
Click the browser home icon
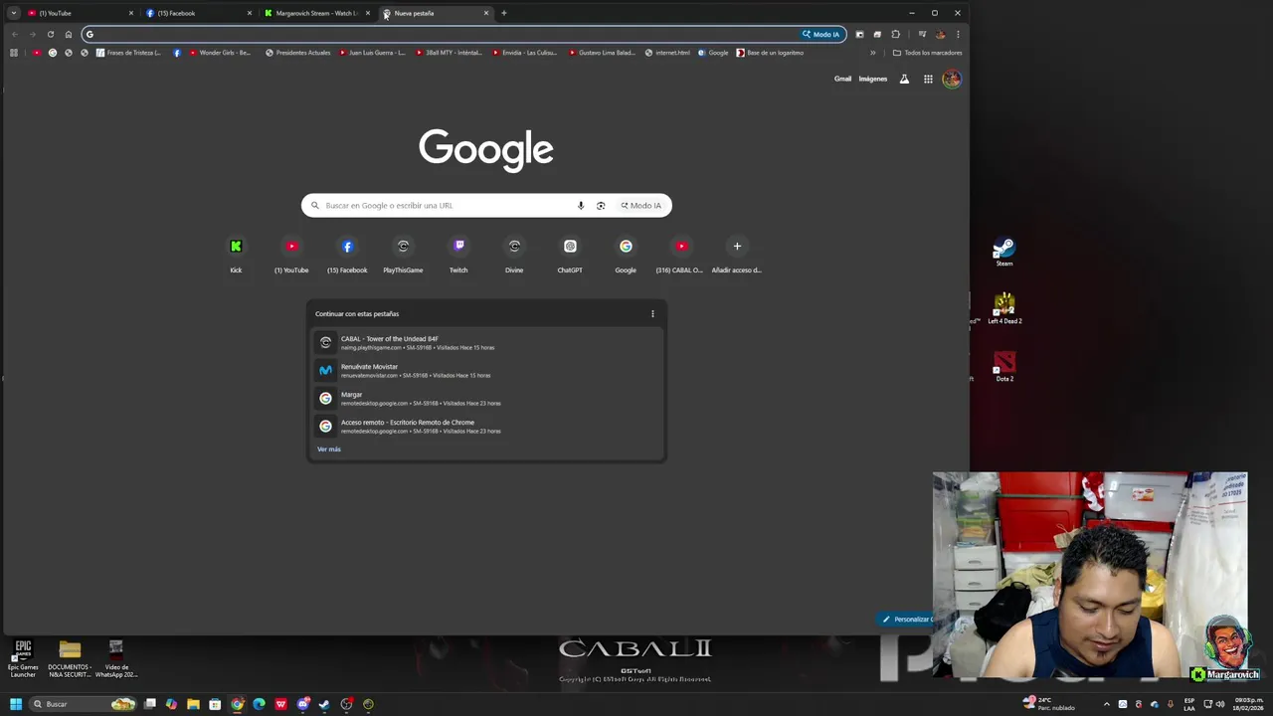click(x=69, y=34)
